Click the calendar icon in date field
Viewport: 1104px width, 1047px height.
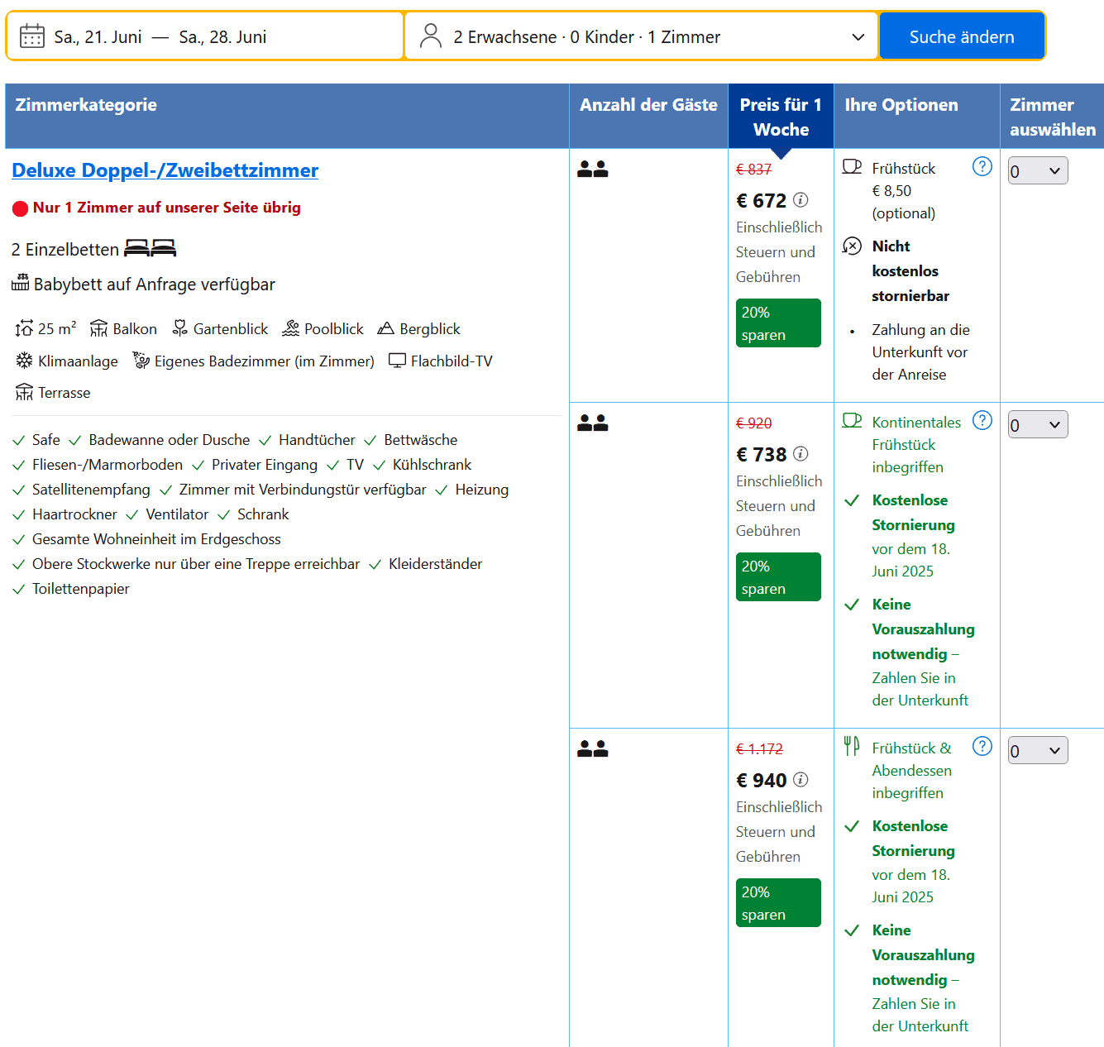click(x=32, y=36)
